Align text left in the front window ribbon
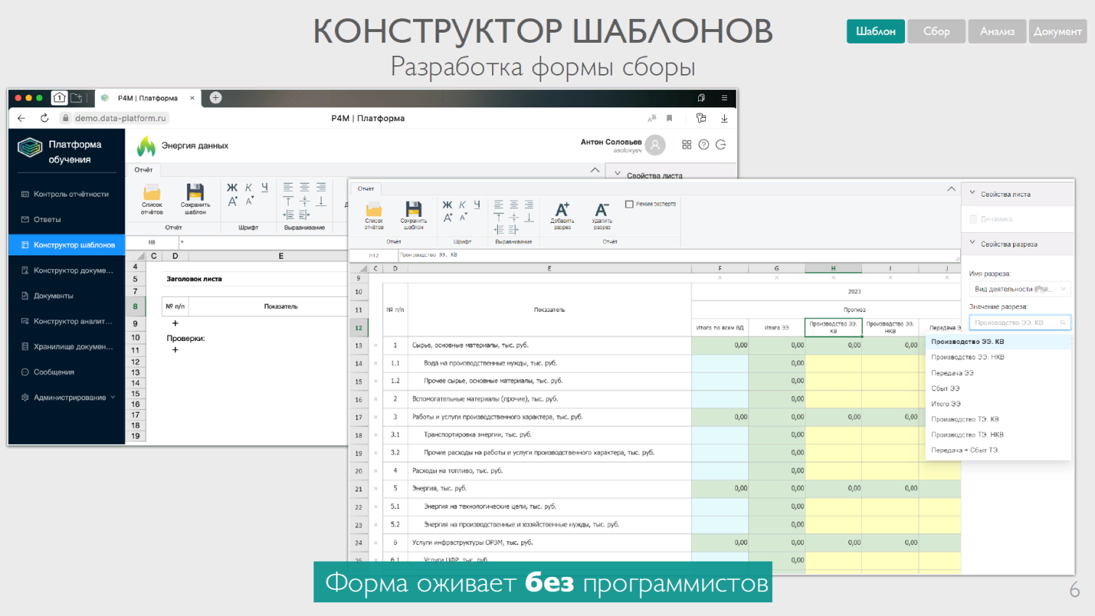1095x616 pixels. 499,205
